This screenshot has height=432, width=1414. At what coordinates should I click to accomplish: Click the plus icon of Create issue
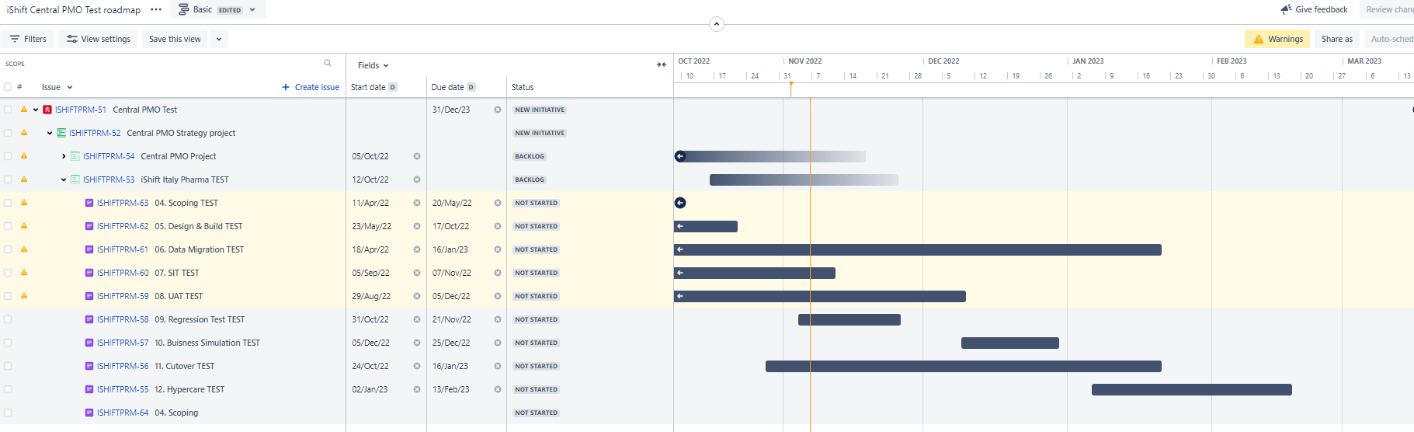[x=286, y=87]
